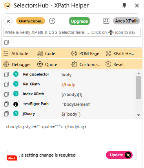Click the SelectorsHub logo icon
This screenshot has height=168, width=144.
coord(7,6)
